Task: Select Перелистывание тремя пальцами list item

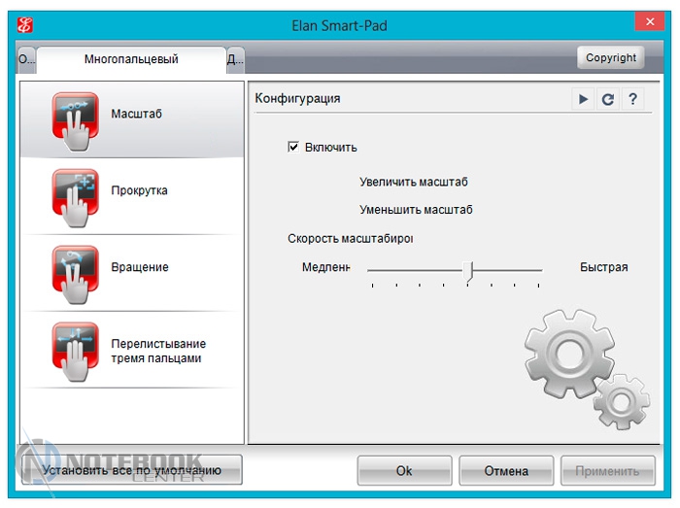Action: pyautogui.click(x=157, y=351)
